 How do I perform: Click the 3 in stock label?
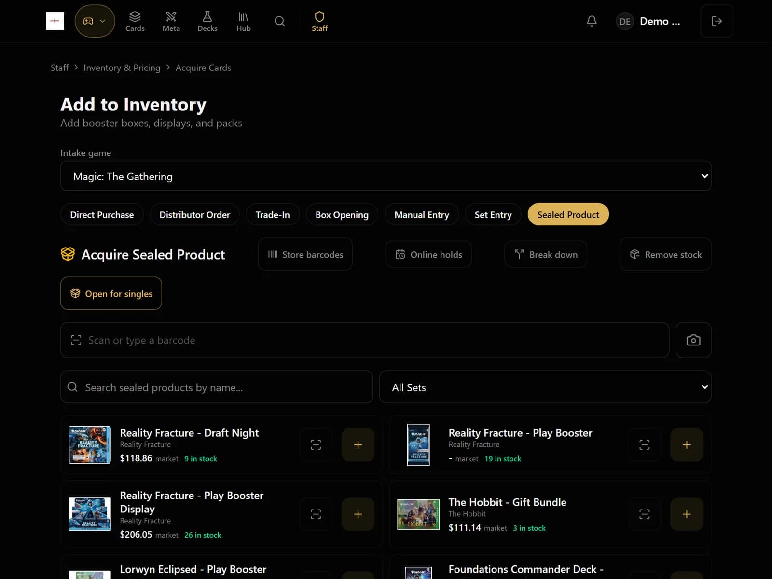pos(529,528)
